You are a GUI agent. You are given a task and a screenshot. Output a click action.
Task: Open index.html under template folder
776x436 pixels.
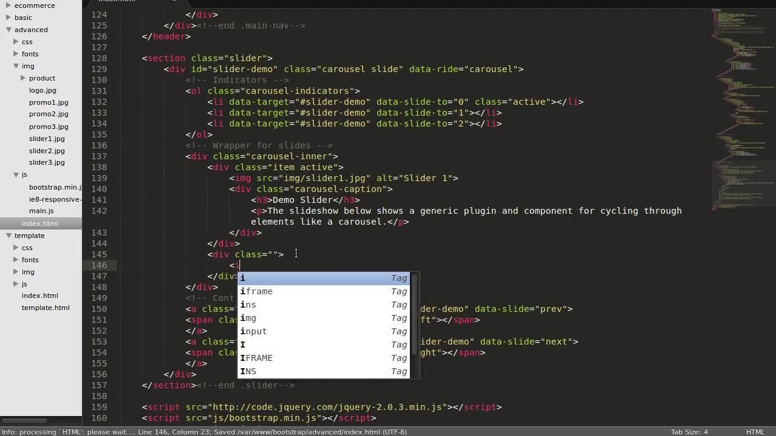[40, 296]
